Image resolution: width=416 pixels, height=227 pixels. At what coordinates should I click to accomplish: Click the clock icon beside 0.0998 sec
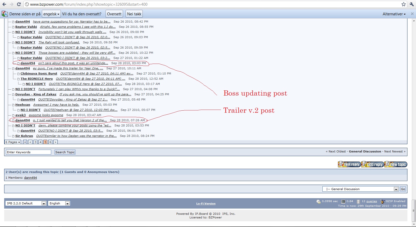[x=318, y=201]
